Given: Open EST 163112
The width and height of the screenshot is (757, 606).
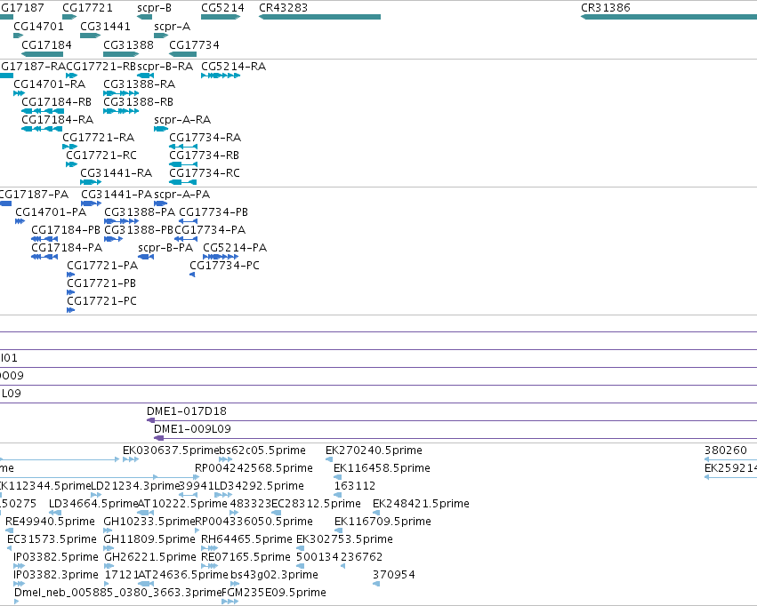Looking at the screenshot, I should click(x=338, y=495).
